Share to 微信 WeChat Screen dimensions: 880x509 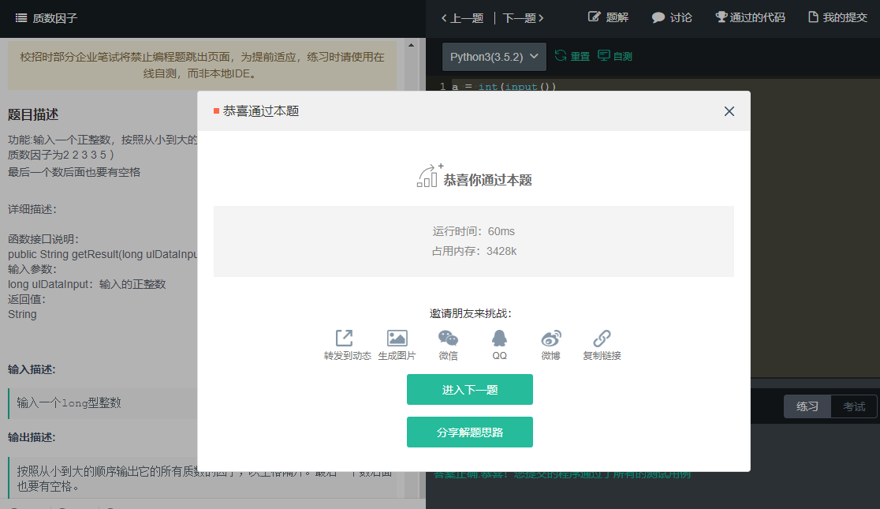coord(448,339)
